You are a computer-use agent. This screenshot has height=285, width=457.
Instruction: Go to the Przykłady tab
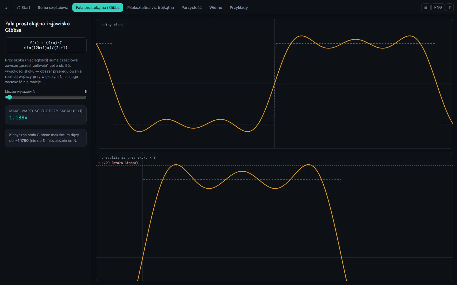coord(239,8)
